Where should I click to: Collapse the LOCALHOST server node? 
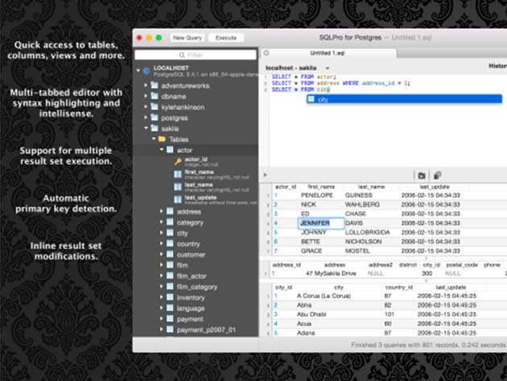(138, 70)
